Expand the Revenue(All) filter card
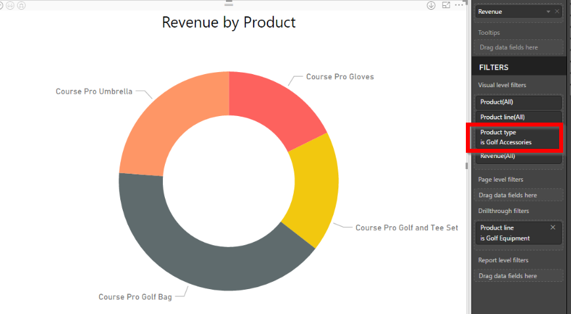The image size is (571, 314). tap(518, 157)
